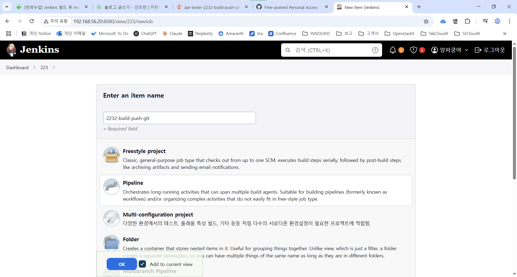Open a new browser tab

pyautogui.click(x=419, y=7)
